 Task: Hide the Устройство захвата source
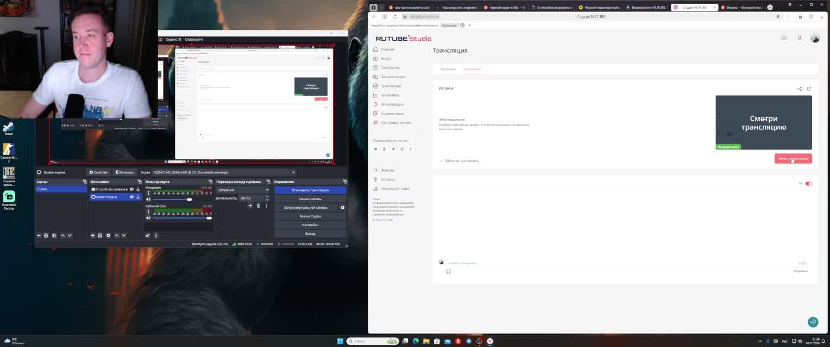(131, 189)
